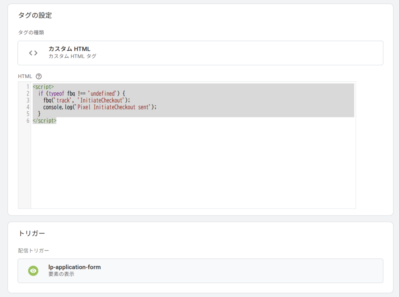The width and height of the screenshot is (399, 297).
Task: Click the Custom HTML code brackets icon
Action: 33,53
